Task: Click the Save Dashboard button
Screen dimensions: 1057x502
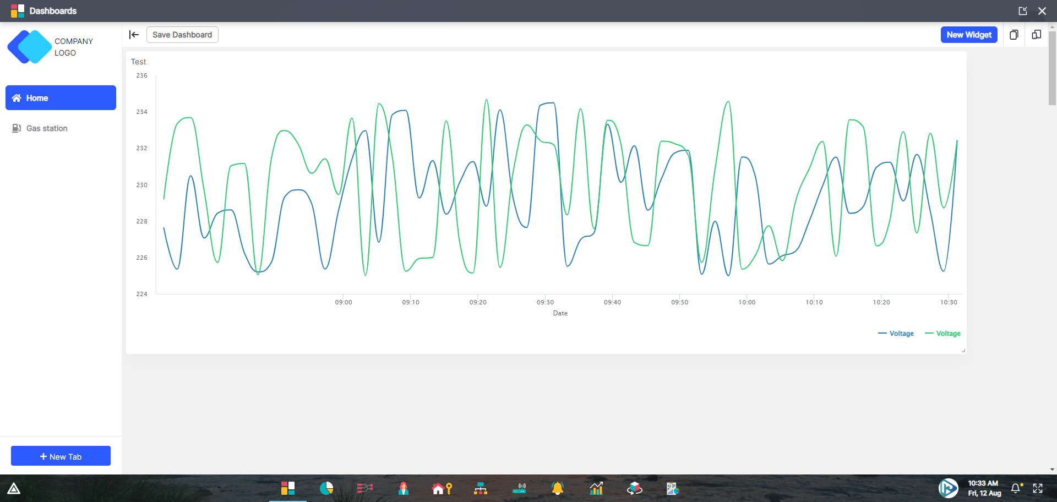Action: pos(182,35)
